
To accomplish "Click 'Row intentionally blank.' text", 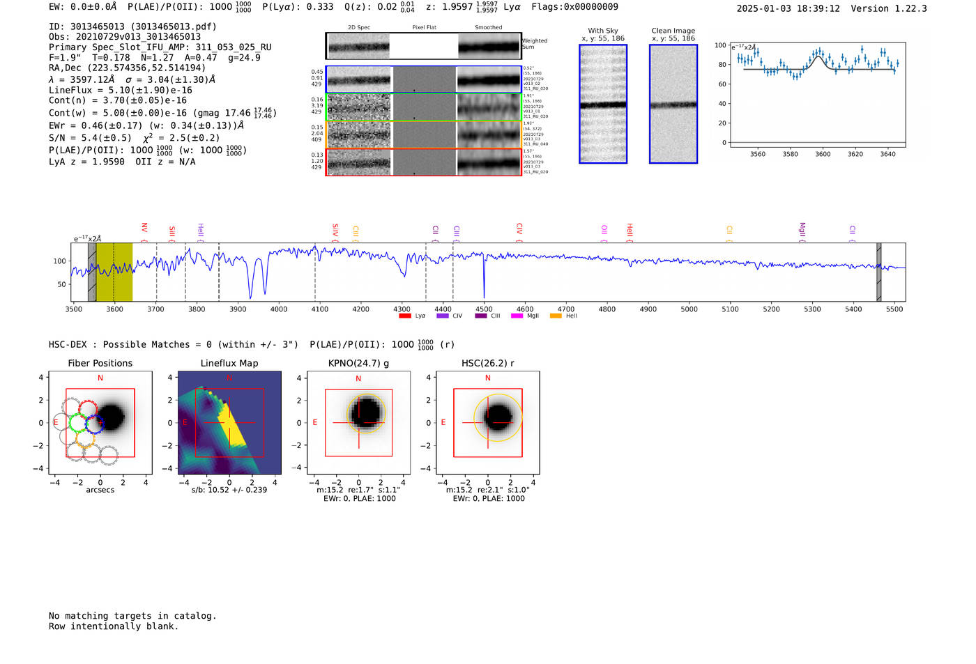I will click(114, 626).
